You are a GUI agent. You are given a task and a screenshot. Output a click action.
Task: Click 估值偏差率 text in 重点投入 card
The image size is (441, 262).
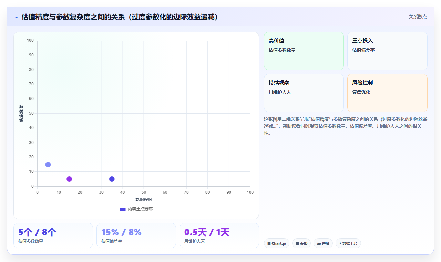point(363,50)
